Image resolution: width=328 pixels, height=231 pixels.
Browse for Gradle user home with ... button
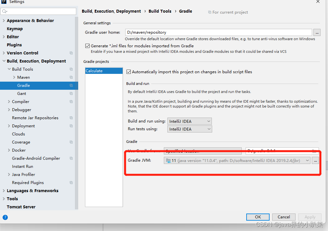[x=317, y=33]
